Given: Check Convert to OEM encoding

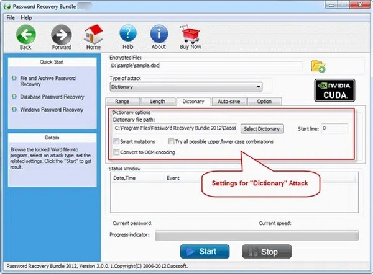Looking at the screenshot, I should click(x=116, y=152).
